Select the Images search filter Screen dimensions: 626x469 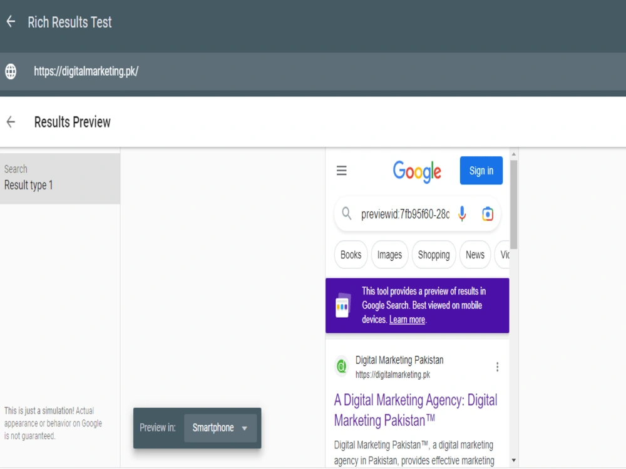coord(389,255)
